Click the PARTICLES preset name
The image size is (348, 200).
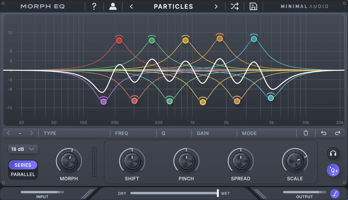(173, 7)
